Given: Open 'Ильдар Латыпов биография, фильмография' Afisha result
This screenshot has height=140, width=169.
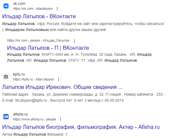Looking at the screenshot, I should pyautogui.click(x=81, y=127).
